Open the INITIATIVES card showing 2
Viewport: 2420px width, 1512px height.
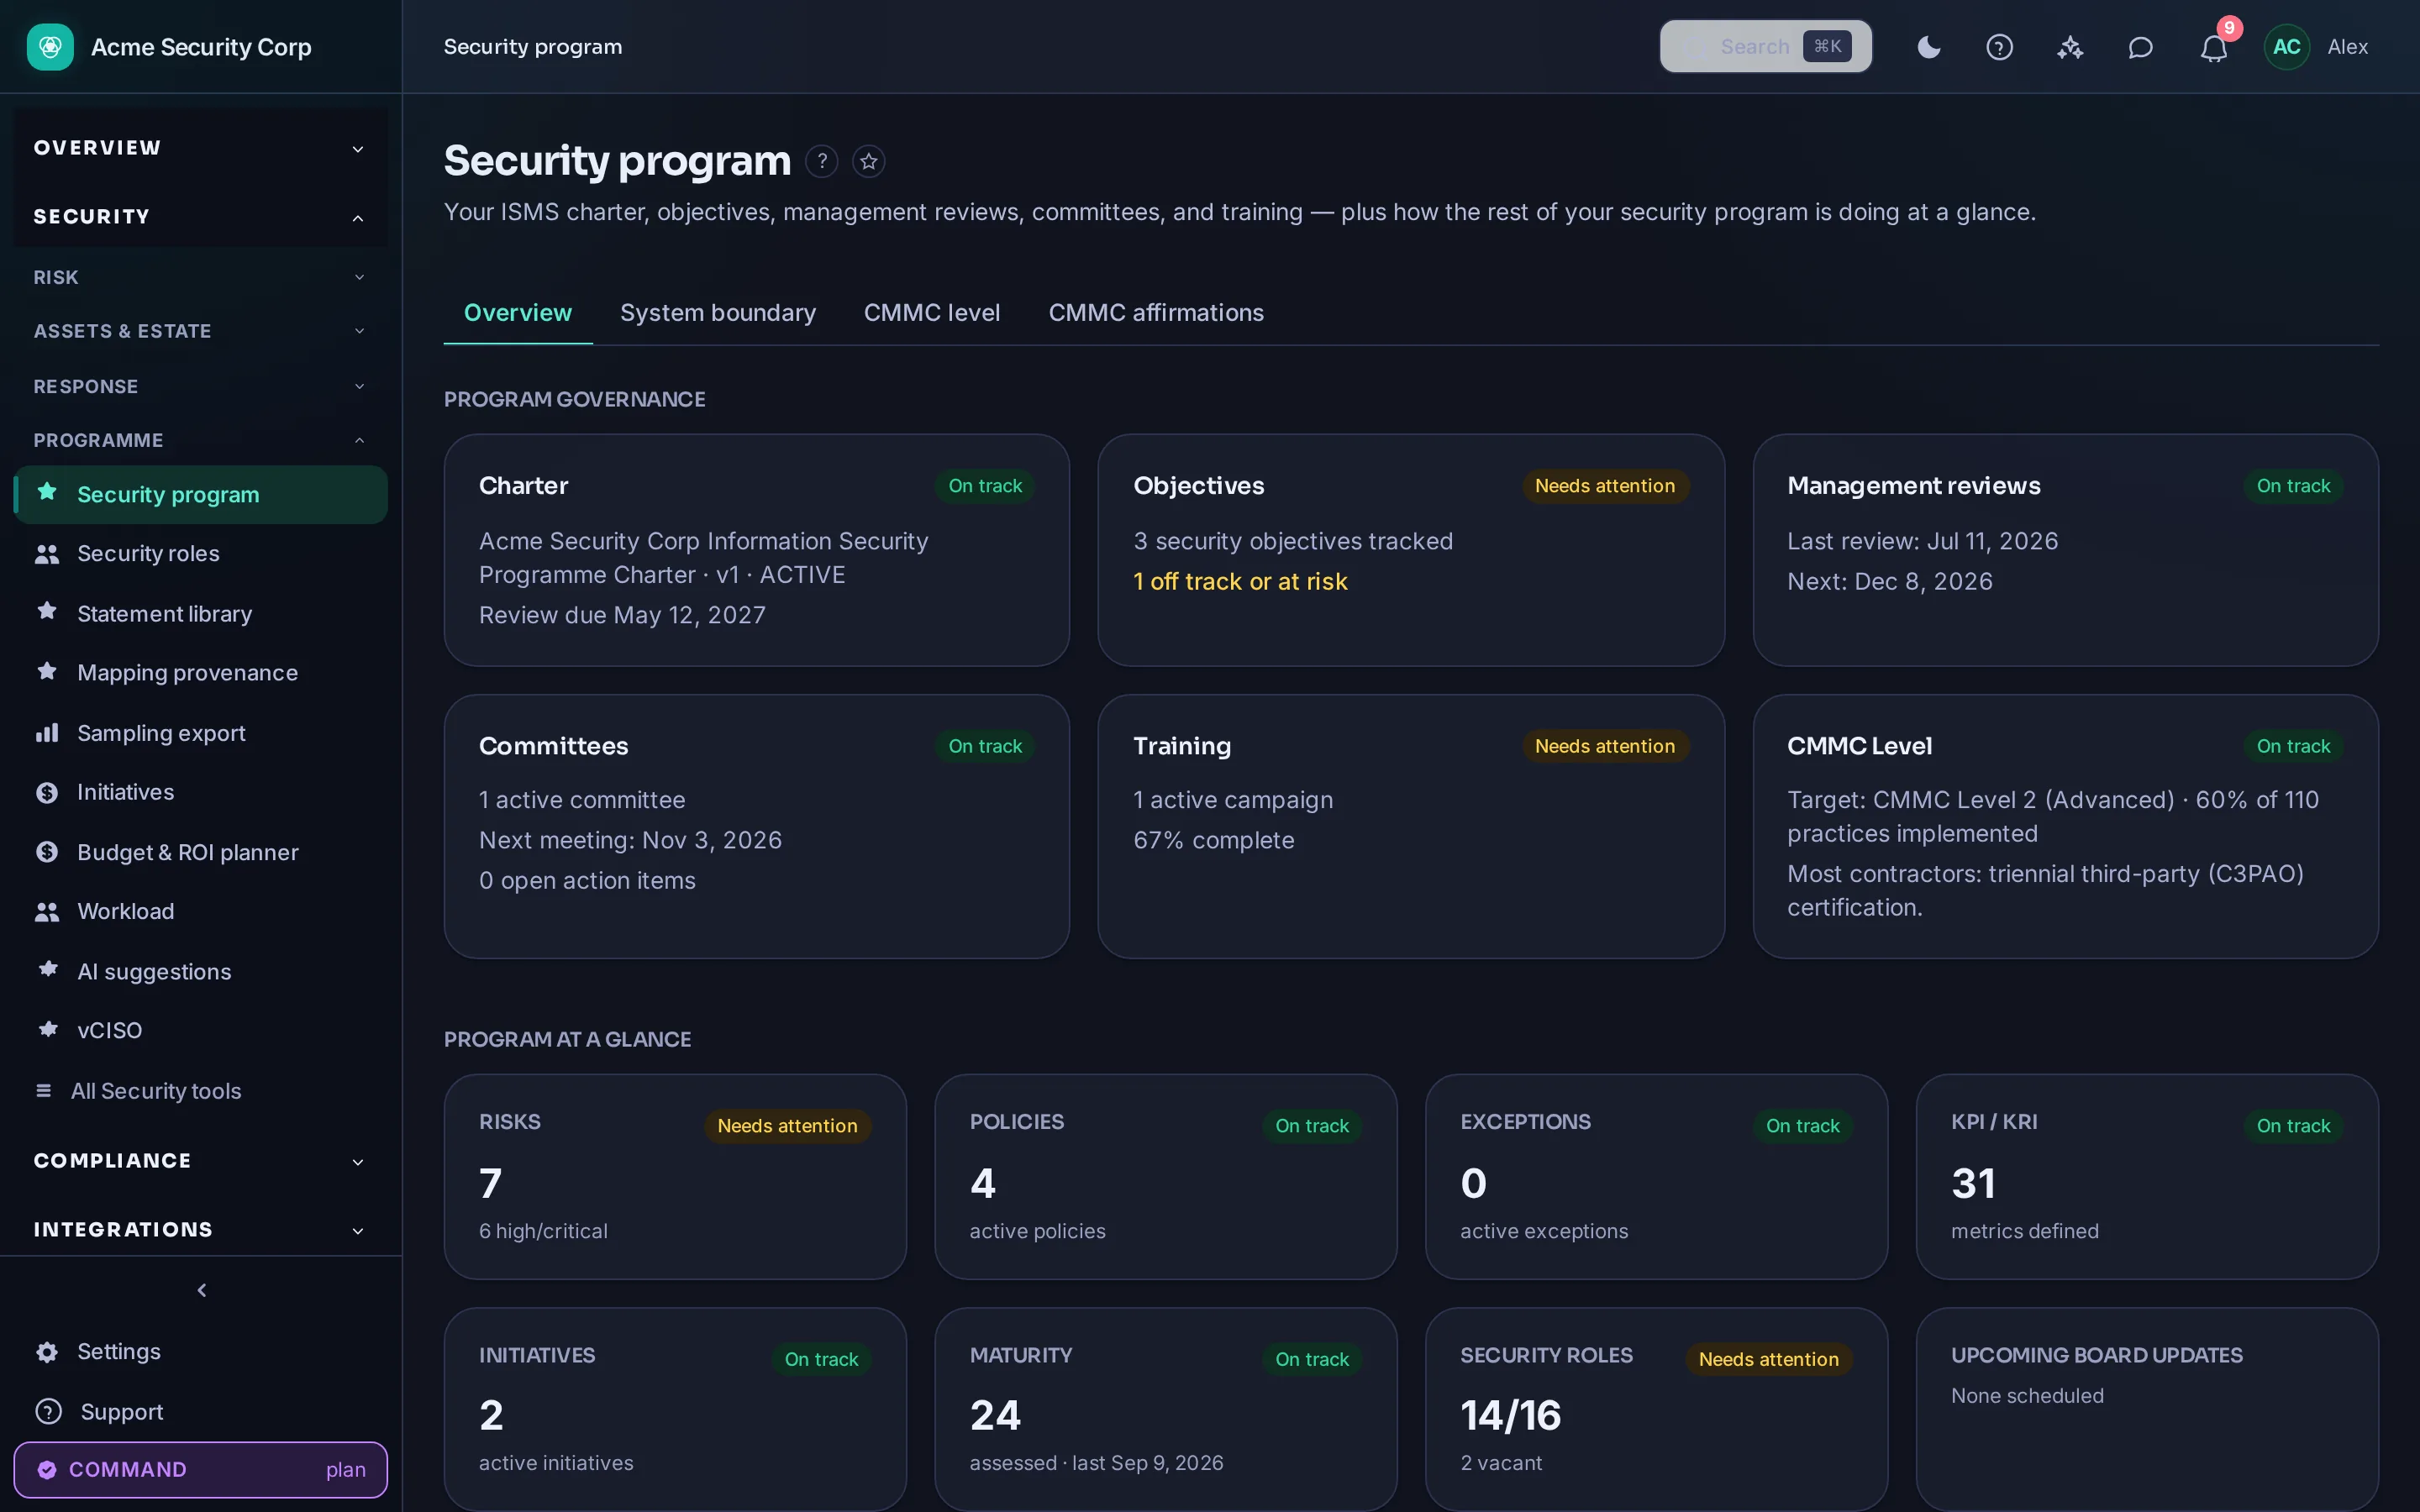click(x=675, y=1410)
